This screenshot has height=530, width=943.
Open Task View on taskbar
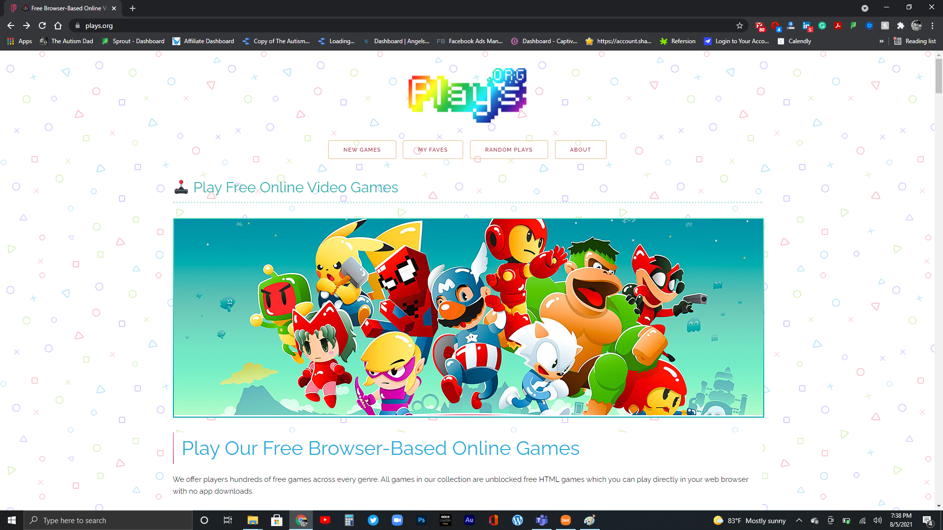tap(228, 520)
